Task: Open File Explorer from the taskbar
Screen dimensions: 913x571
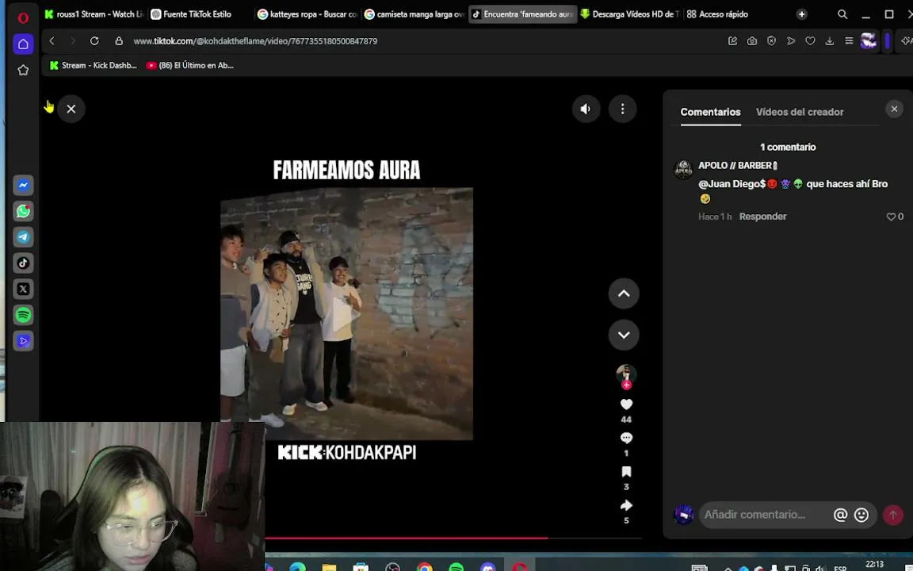Action: (329, 567)
